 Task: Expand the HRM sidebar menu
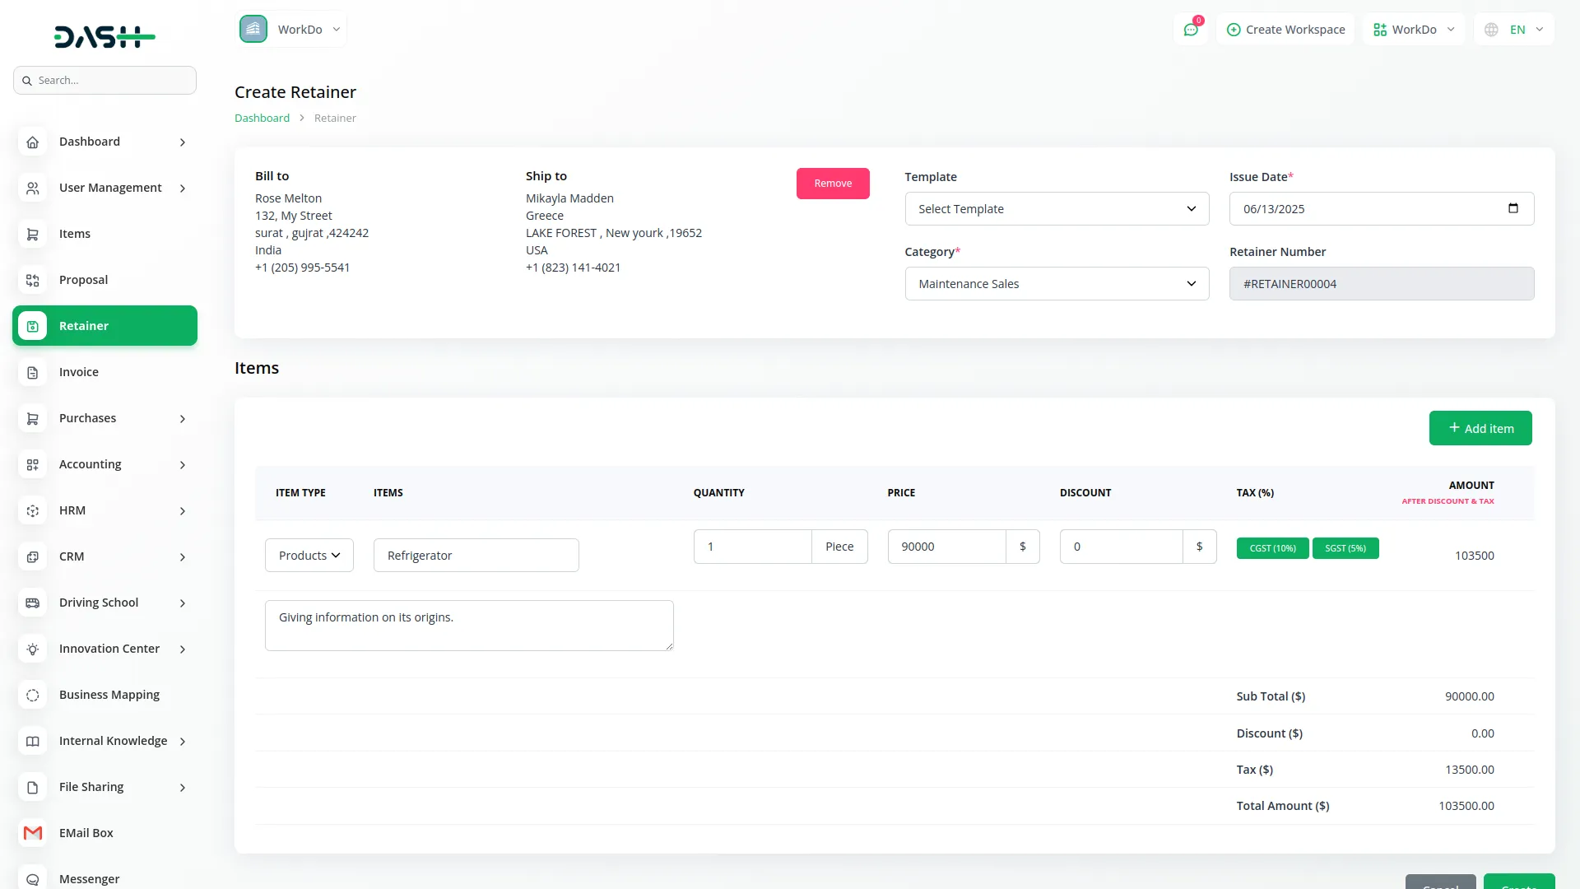[105, 510]
